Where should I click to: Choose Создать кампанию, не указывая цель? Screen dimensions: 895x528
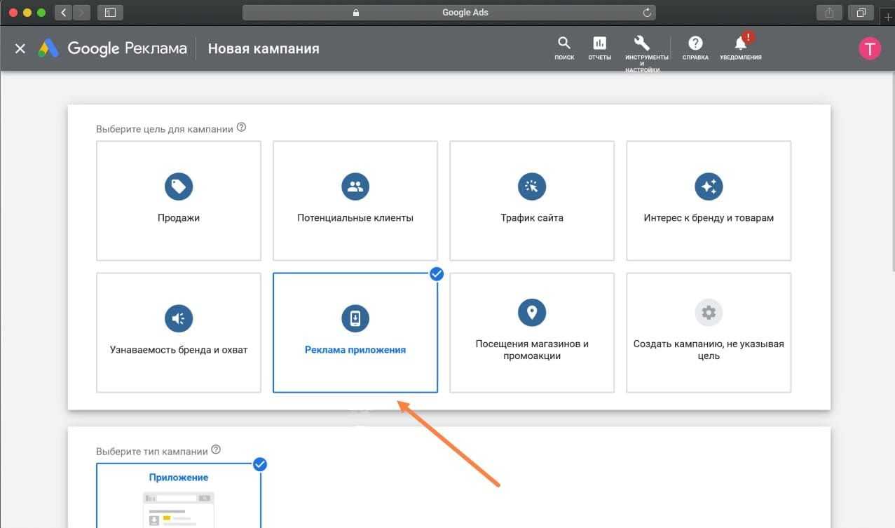click(x=708, y=332)
